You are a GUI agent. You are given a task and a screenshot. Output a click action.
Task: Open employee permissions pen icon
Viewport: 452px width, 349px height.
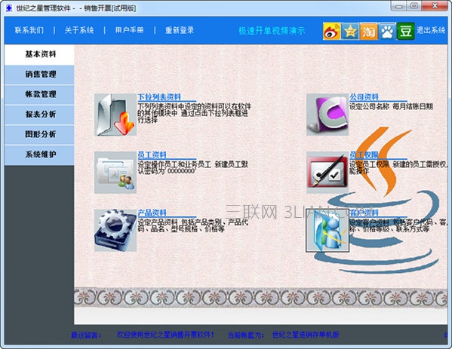pos(327,173)
